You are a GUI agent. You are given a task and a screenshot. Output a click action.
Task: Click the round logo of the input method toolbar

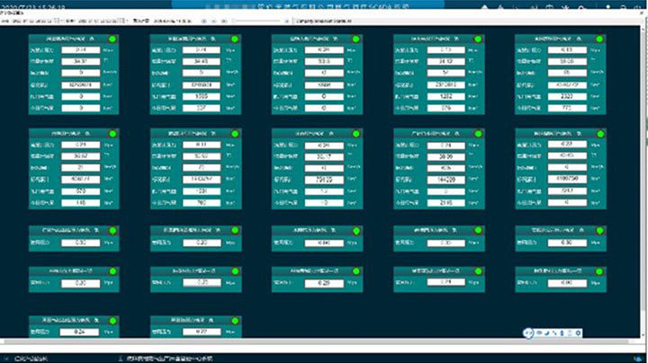tap(528, 333)
